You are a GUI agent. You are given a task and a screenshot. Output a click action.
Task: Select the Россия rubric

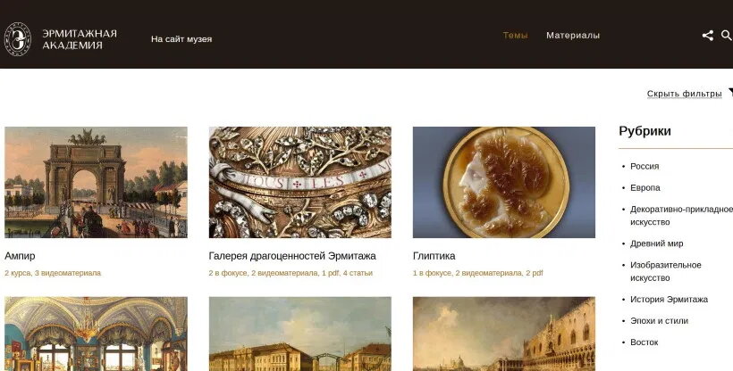point(645,166)
